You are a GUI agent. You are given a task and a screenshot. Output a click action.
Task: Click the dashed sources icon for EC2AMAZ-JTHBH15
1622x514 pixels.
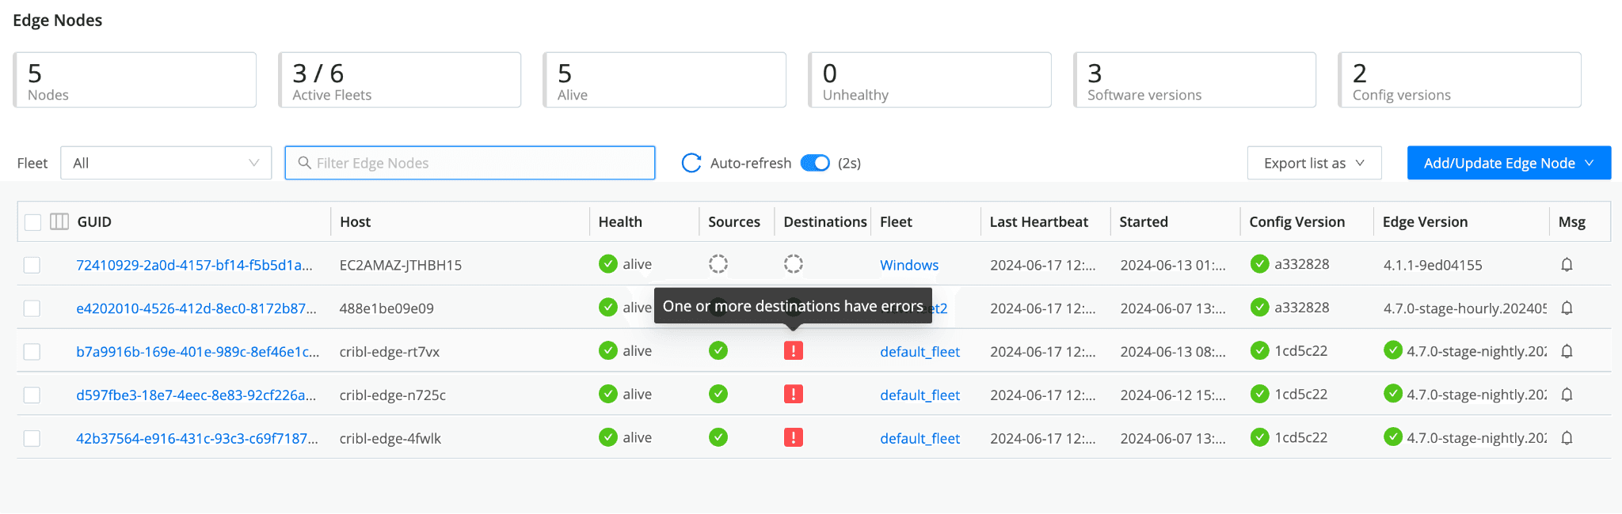click(718, 264)
